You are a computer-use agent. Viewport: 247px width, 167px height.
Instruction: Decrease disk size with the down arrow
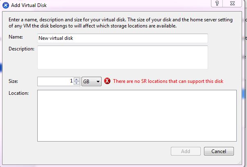coord(77,83)
